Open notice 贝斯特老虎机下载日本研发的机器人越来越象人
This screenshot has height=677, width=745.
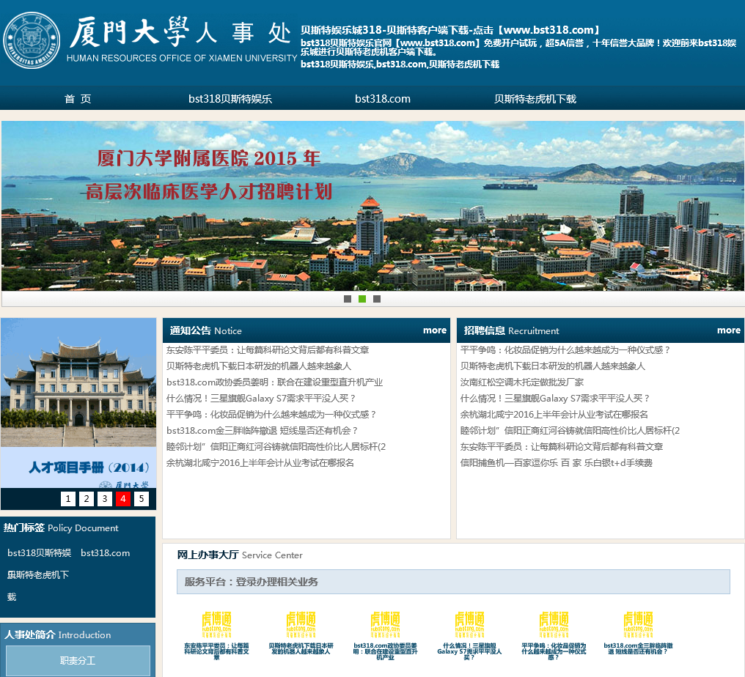(x=258, y=366)
